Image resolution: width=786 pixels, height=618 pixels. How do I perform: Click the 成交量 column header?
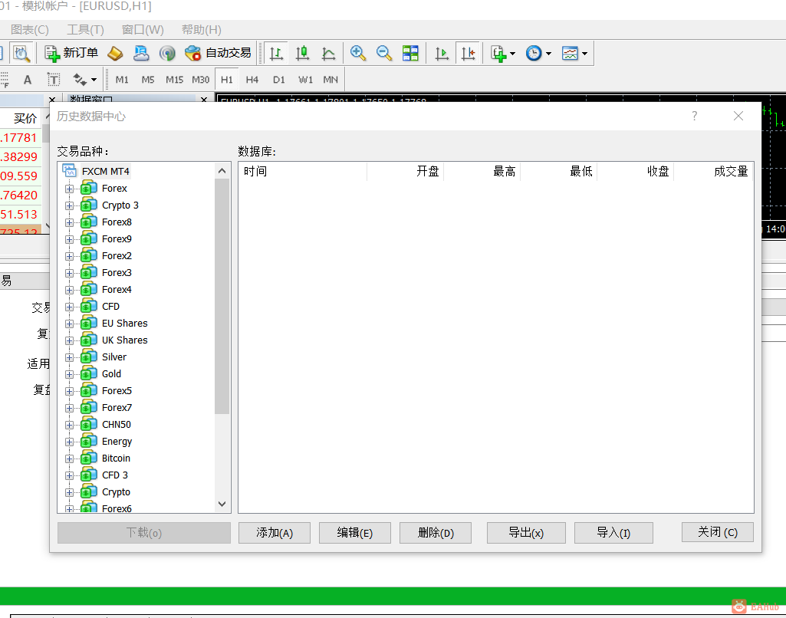click(x=713, y=172)
